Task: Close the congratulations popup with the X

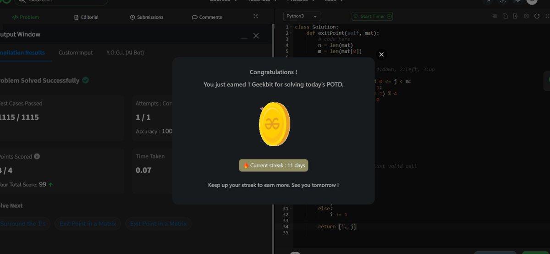Action: click(x=381, y=55)
